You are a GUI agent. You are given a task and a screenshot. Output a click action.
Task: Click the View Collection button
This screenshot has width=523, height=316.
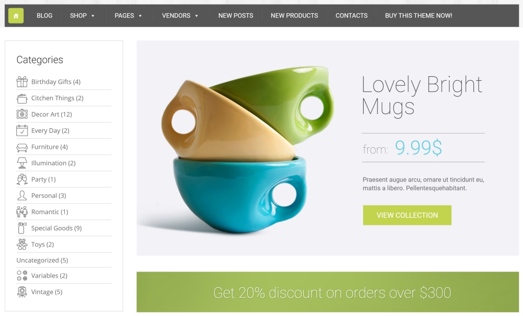coord(407,215)
